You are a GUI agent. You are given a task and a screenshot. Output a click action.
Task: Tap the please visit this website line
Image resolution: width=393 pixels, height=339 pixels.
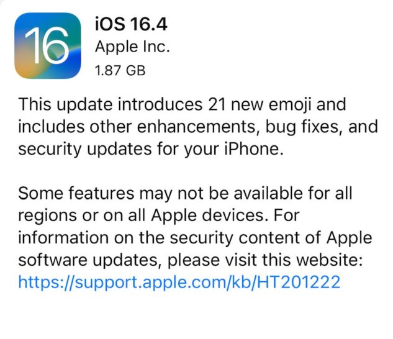tap(191, 260)
